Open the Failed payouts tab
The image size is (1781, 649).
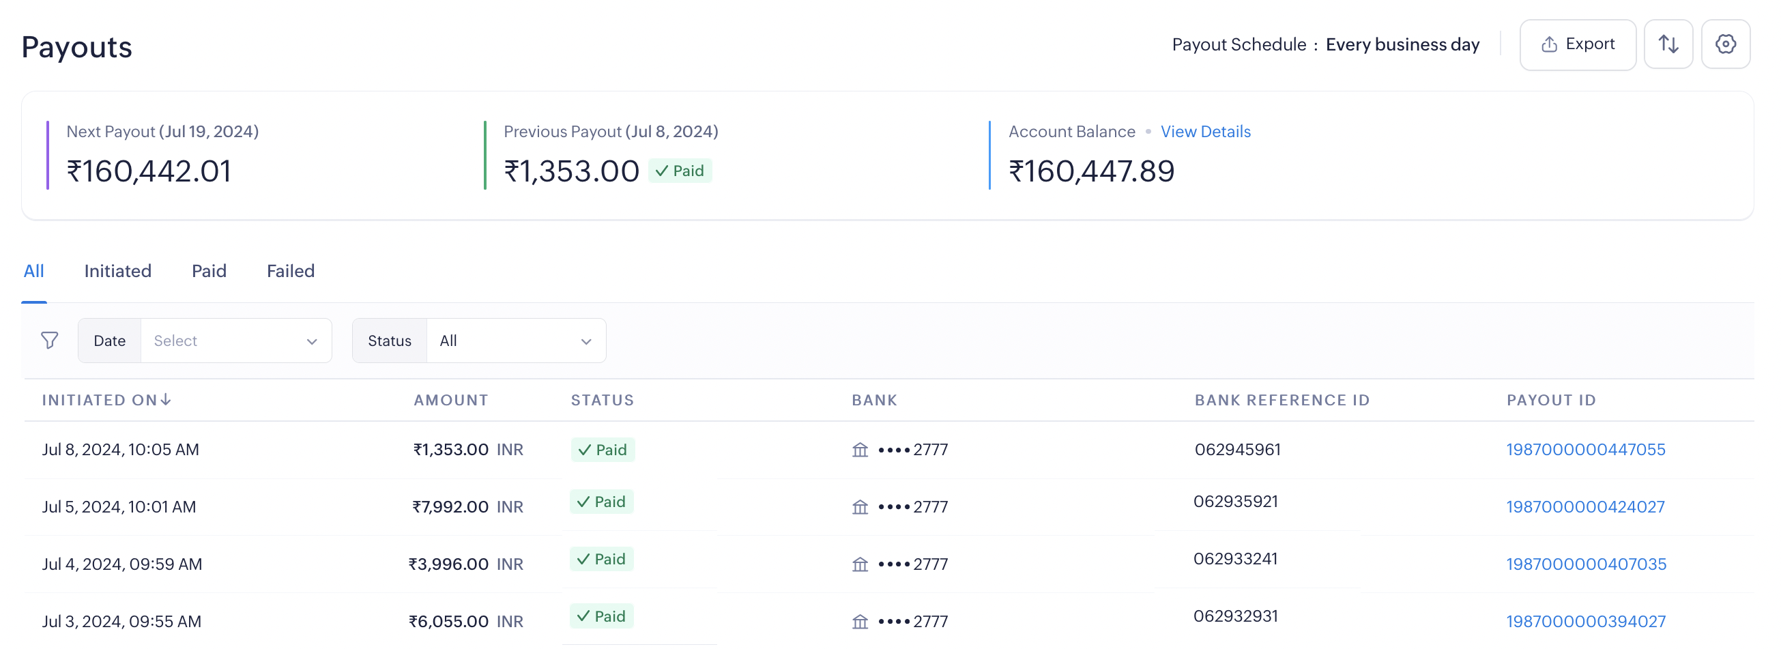click(x=291, y=271)
